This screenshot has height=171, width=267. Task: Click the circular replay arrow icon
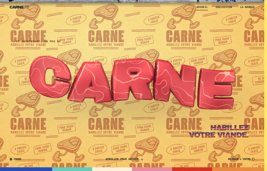(x=253, y=159)
